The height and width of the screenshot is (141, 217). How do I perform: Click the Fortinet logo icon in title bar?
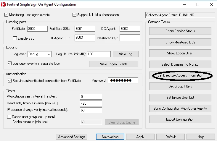click(x=3, y=4)
